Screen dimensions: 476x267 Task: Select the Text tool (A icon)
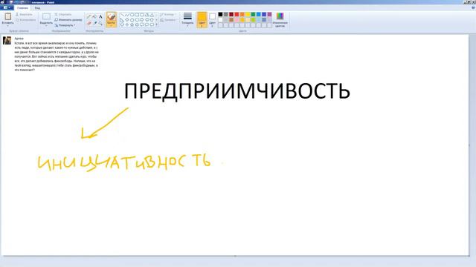(100, 16)
